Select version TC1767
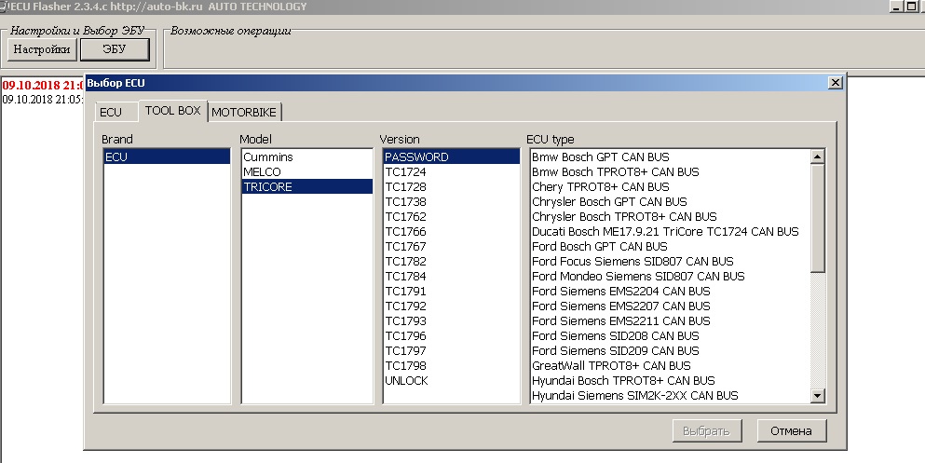 tap(451, 247)
